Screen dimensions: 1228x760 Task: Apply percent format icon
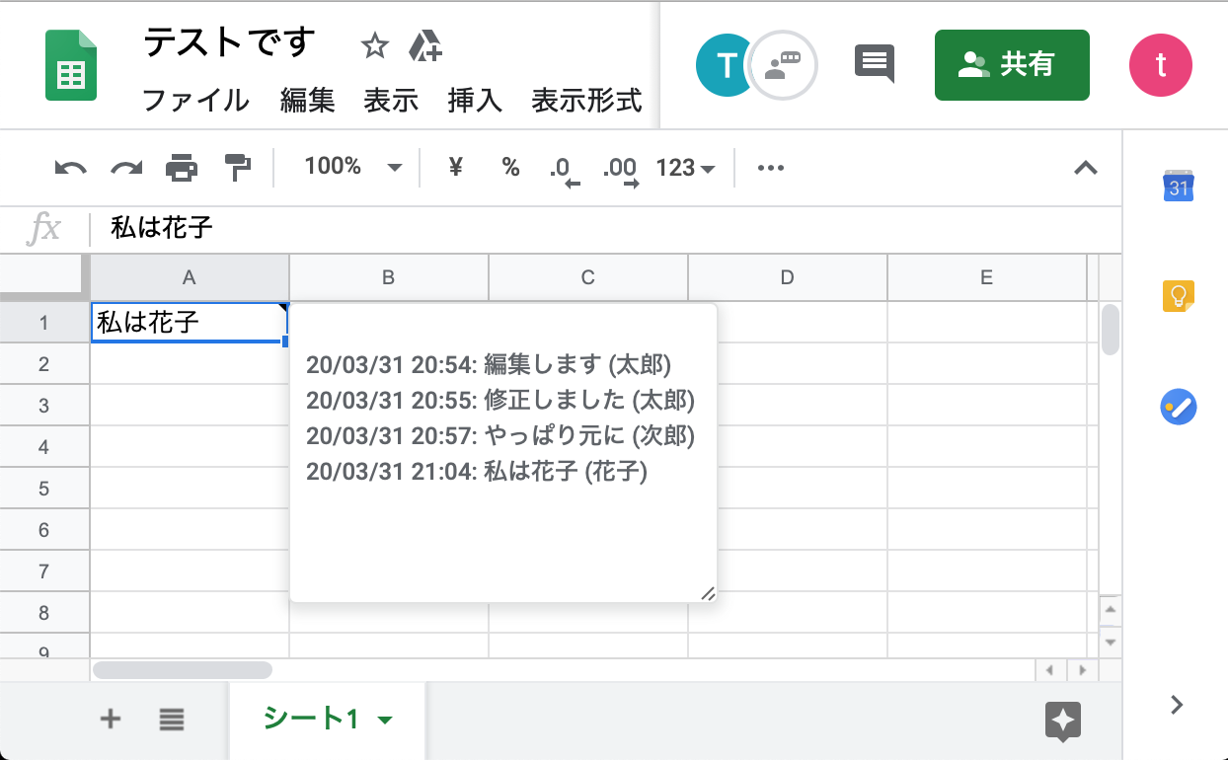[510, 167]
